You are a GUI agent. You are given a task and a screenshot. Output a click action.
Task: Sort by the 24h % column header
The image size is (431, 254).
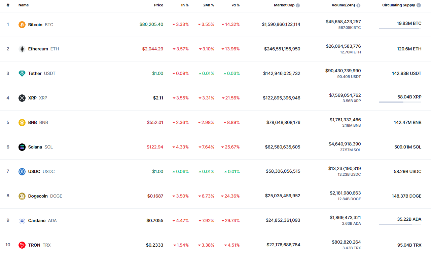pyautogui.click(x=209, y=5)
